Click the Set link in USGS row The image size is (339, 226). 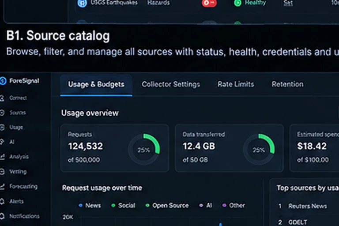point(288,3)
